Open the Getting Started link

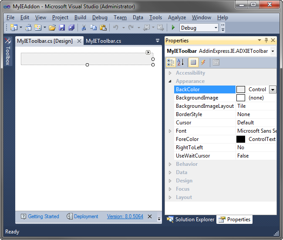(44, 216)
